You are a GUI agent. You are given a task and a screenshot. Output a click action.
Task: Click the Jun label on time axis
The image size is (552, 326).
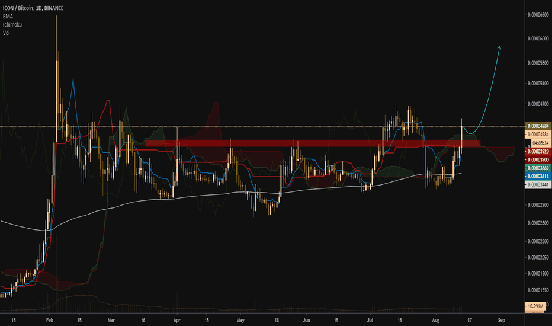coord(307,320)
